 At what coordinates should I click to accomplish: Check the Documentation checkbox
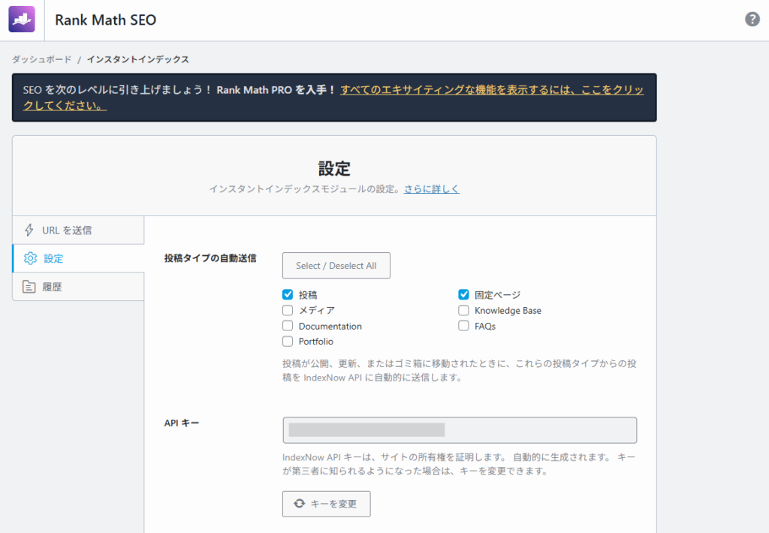pyautogui.click(x=288, y=326)
